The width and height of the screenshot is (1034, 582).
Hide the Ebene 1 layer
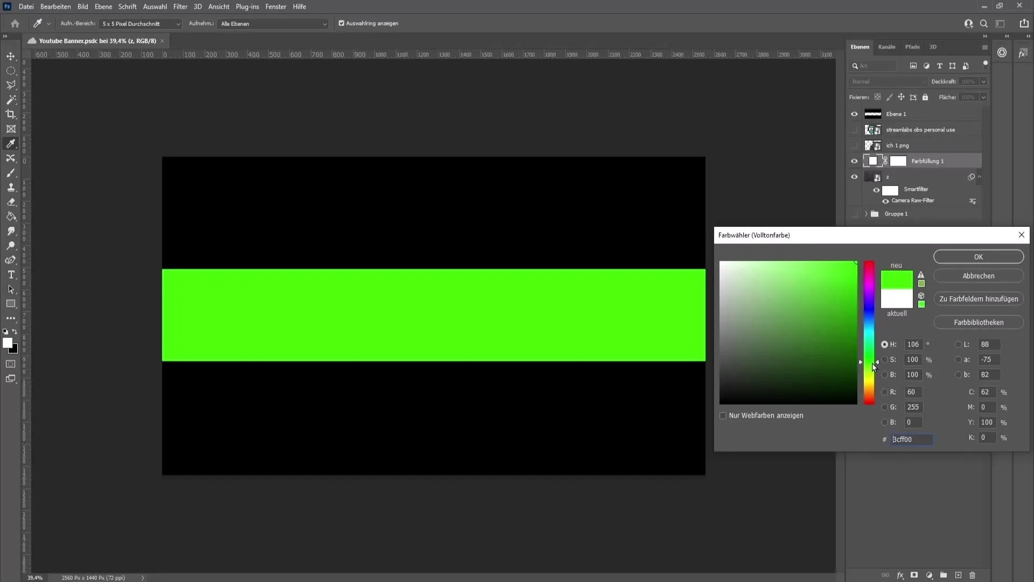click(854, 114)
